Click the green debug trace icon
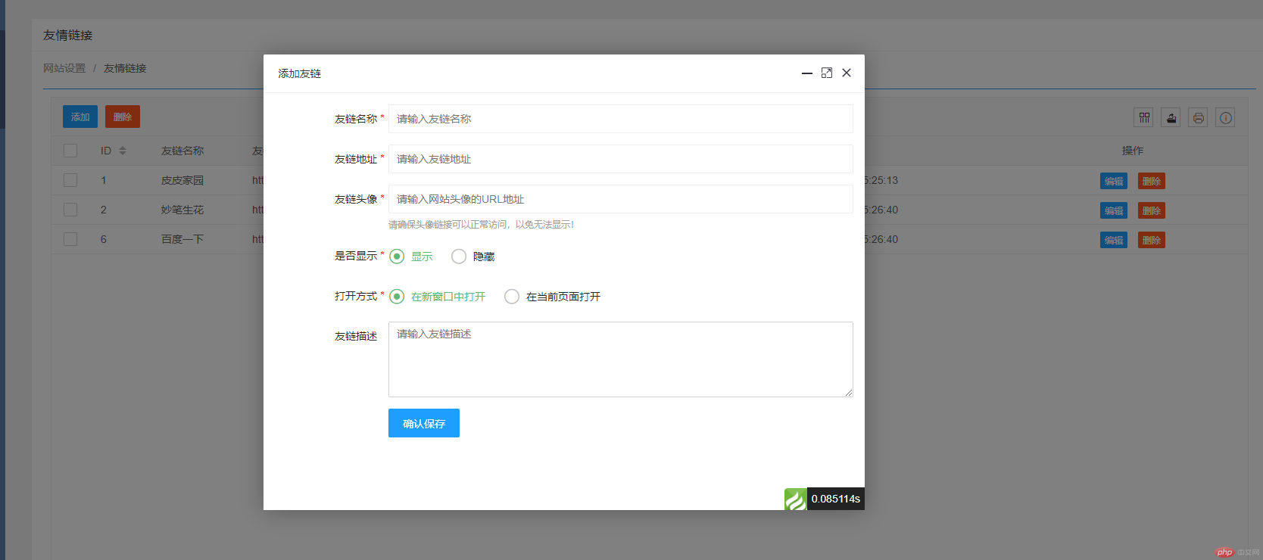 [x=795, y=499]
